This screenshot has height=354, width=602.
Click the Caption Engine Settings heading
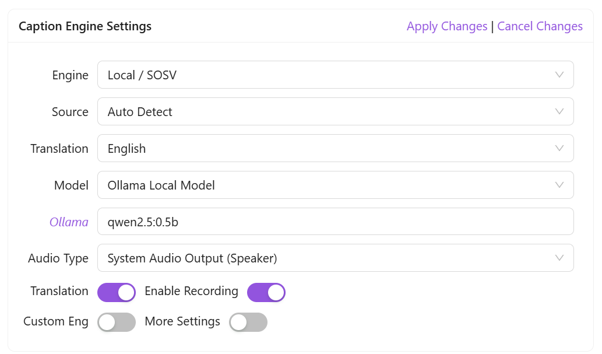pyautogui.click(x=85, y=26)
